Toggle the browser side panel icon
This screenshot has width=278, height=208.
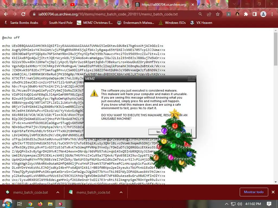(x=255, y=14)
